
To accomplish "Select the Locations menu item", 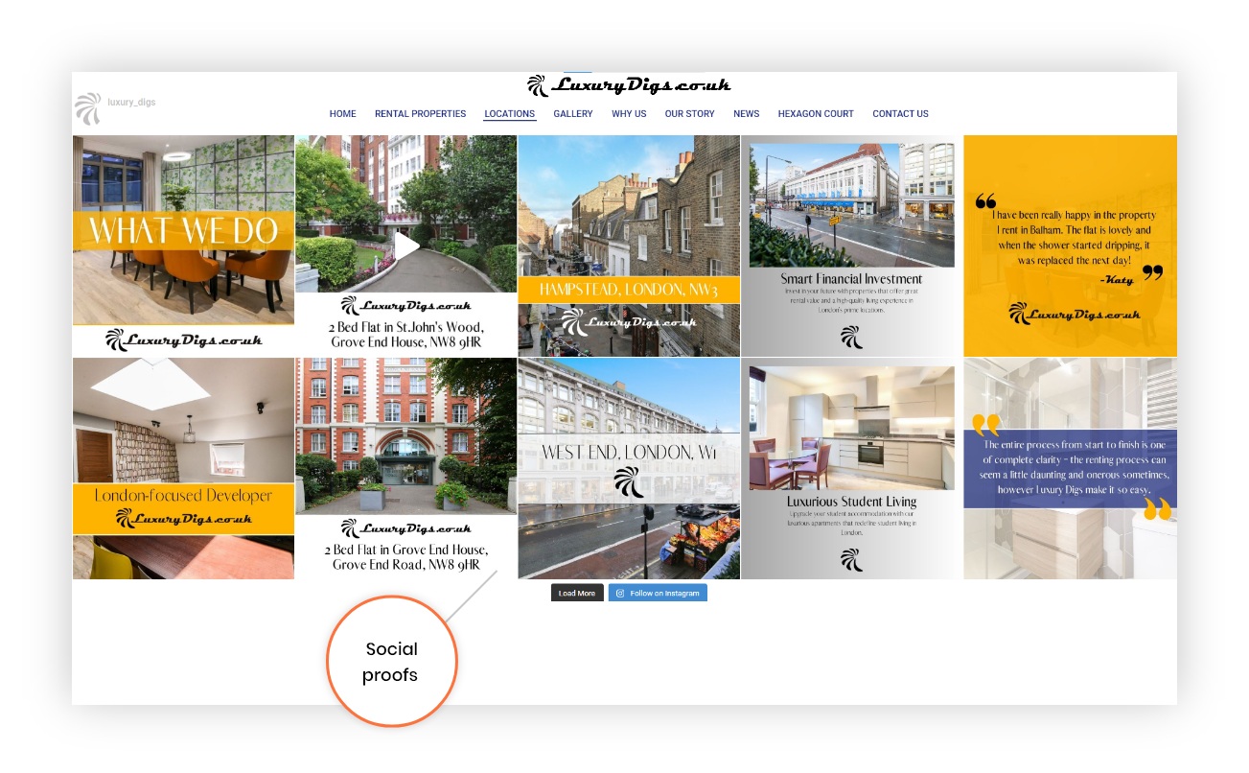I will pyautogui.click(x=509, y=114).
